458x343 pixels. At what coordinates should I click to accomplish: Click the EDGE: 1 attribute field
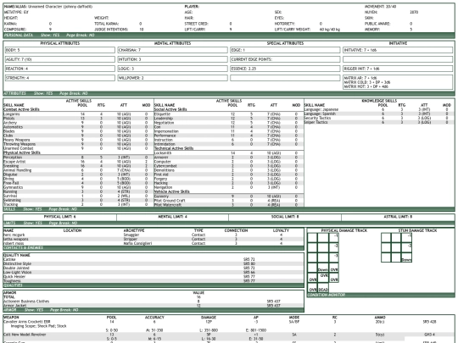(x=285, y=50)
